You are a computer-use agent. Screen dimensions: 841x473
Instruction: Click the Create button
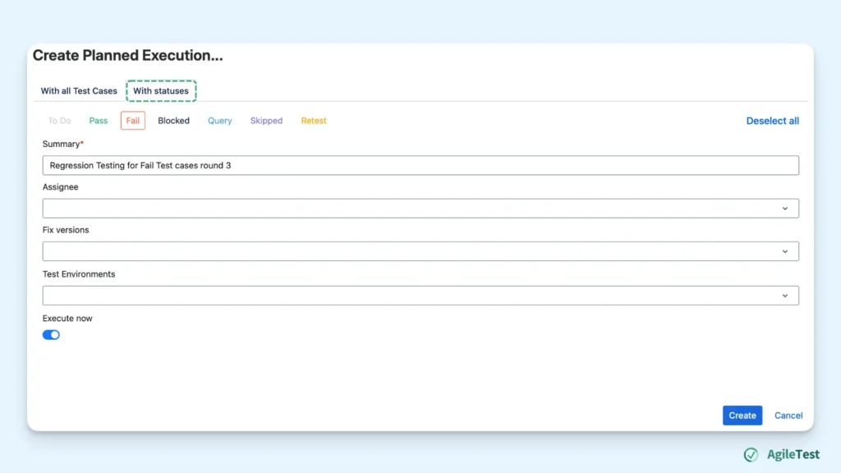click(x=742, y=415)
